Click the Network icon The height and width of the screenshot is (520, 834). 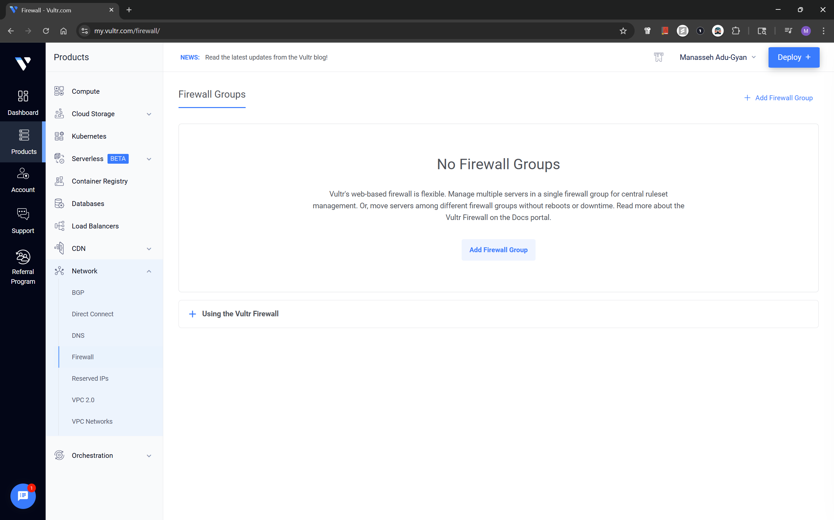click(x=59, y=271)
